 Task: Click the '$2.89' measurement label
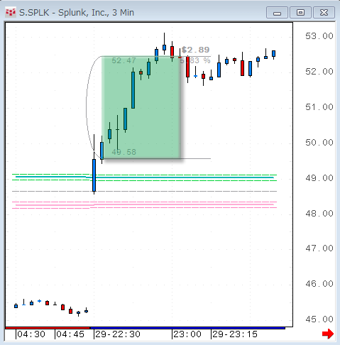195,50
